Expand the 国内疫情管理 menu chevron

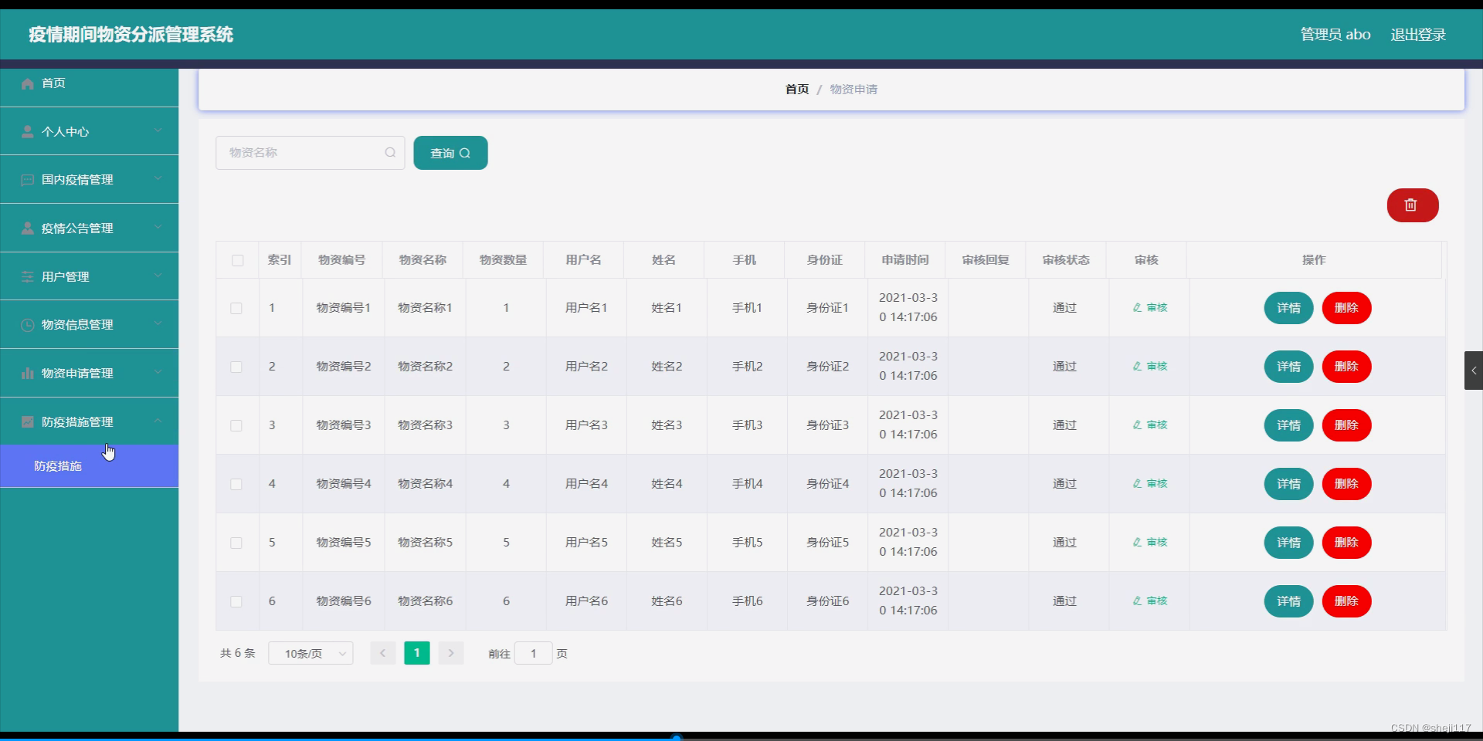tap(158, 178)
